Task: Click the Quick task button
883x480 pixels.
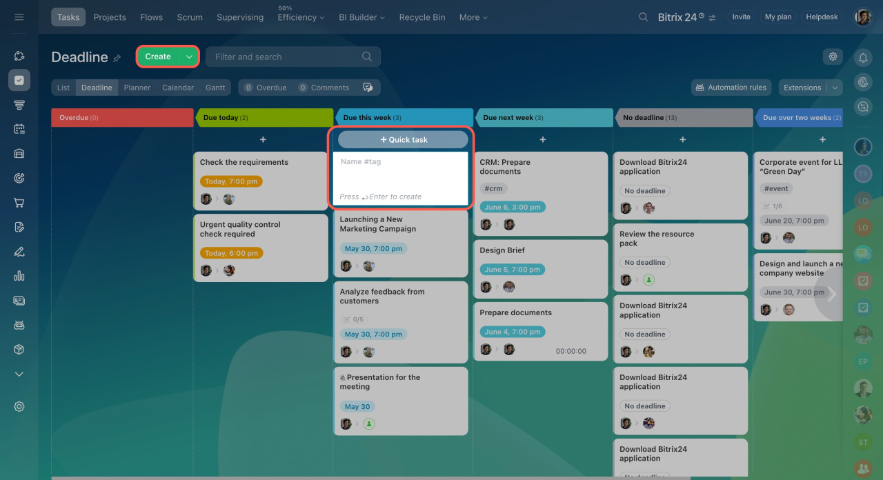Action: [x=403, y=139]
